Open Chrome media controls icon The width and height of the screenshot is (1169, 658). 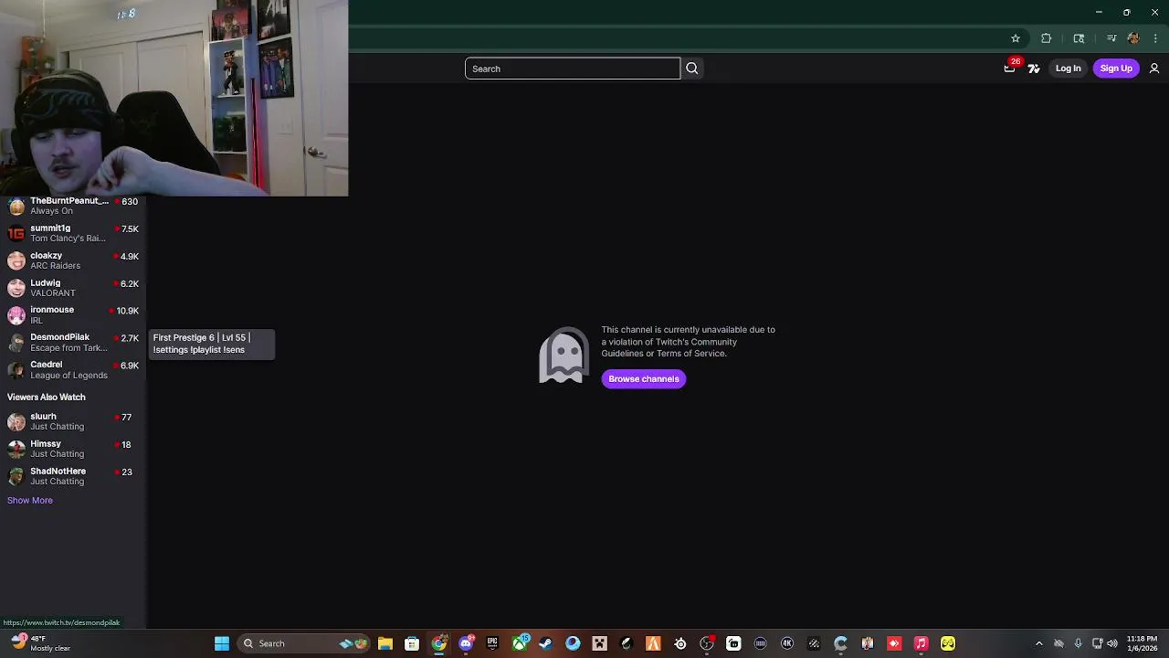click(x=1111, y=38)
